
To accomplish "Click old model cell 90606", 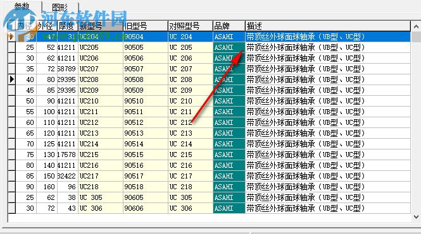I will pyautogui.click(x=146, y=208).
